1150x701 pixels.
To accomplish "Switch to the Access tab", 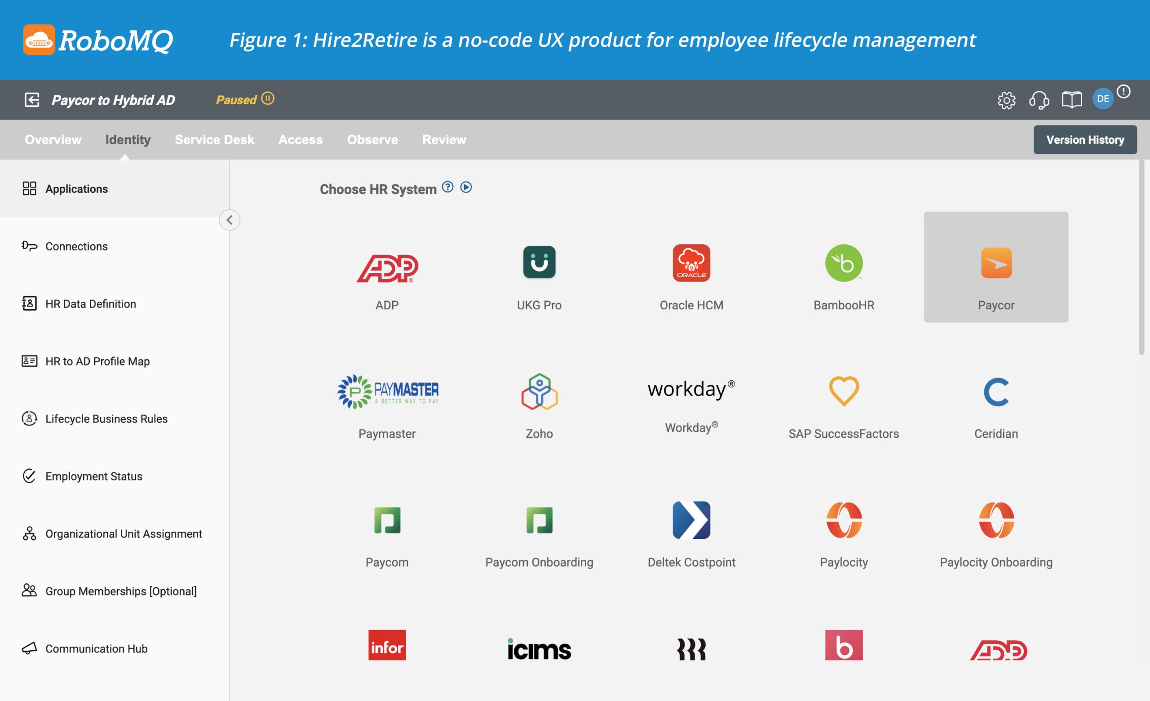I will (x=301, y=140).
